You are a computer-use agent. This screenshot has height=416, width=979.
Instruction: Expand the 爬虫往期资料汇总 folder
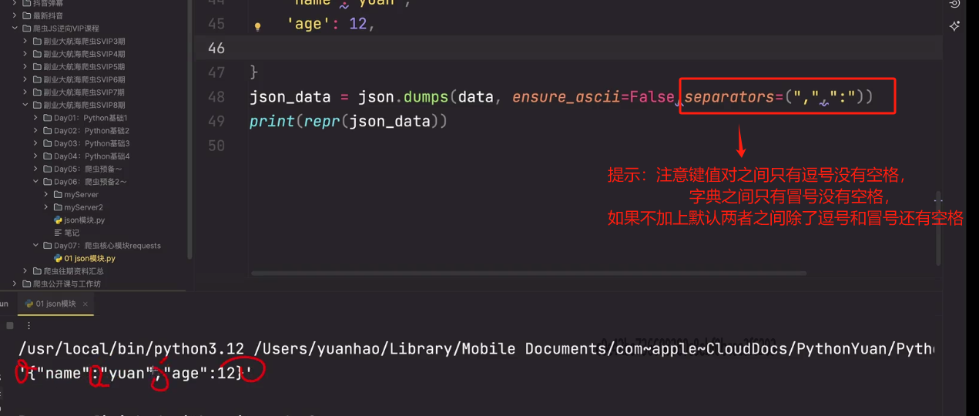tap(25, 271)
